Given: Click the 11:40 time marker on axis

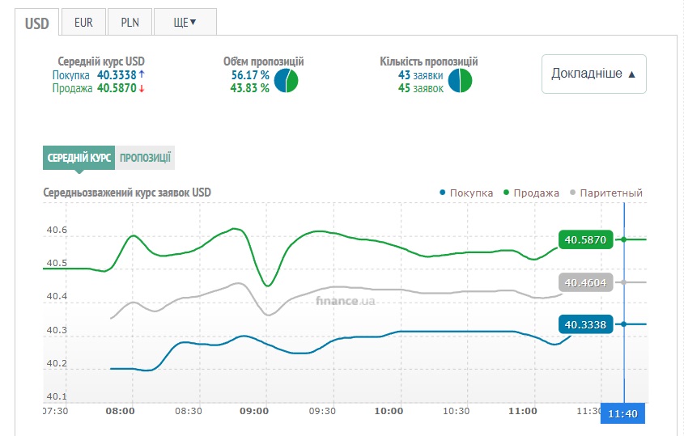Looking at the screenshot, I should 624,412.
